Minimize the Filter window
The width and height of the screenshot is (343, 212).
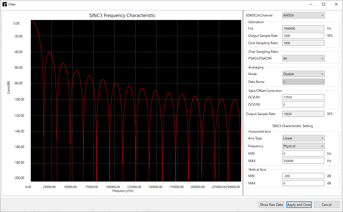coord(311,4)
